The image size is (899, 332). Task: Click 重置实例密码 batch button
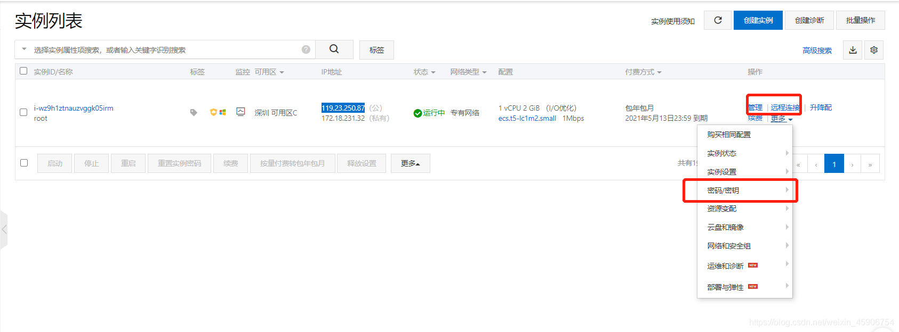[x=180, y=163]
